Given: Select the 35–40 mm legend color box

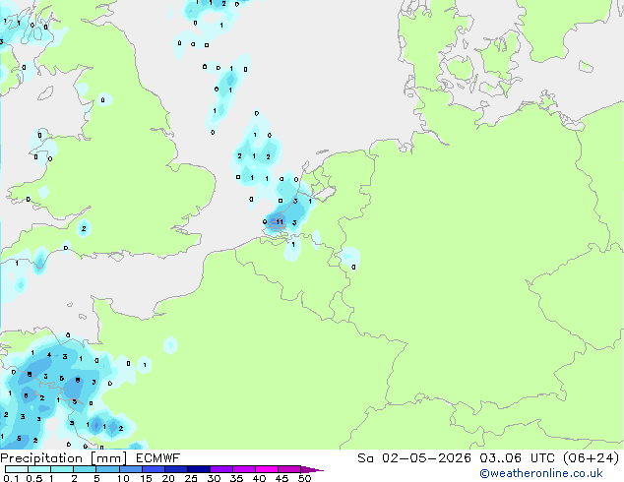Looking at the screenshot, I should 244,469.
